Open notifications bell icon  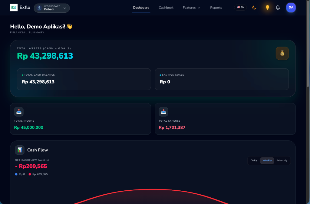[x=278, y=8]
